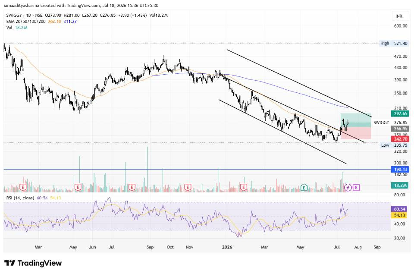Click the purple lightning bolt event icon
This screenshot has width=414, height=274.
point(348,188)
